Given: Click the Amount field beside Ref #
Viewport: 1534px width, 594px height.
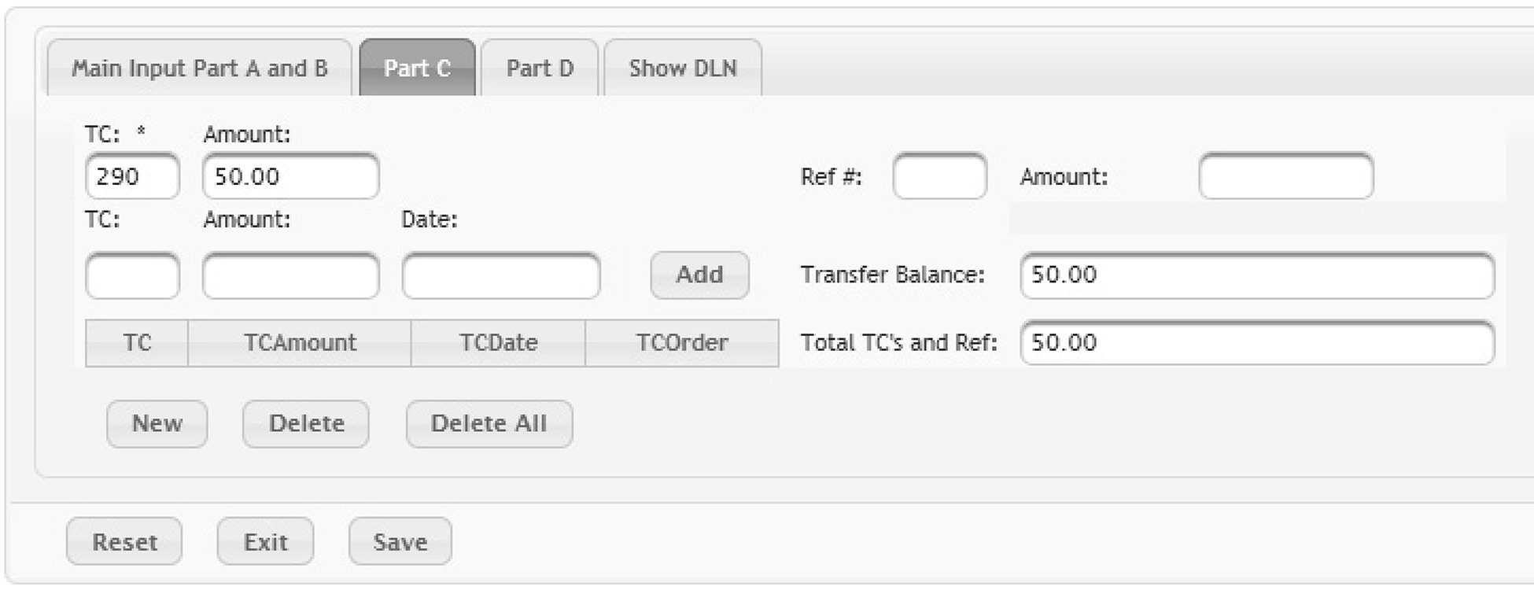Looking at the screenshot, I should pos(1285,176).
